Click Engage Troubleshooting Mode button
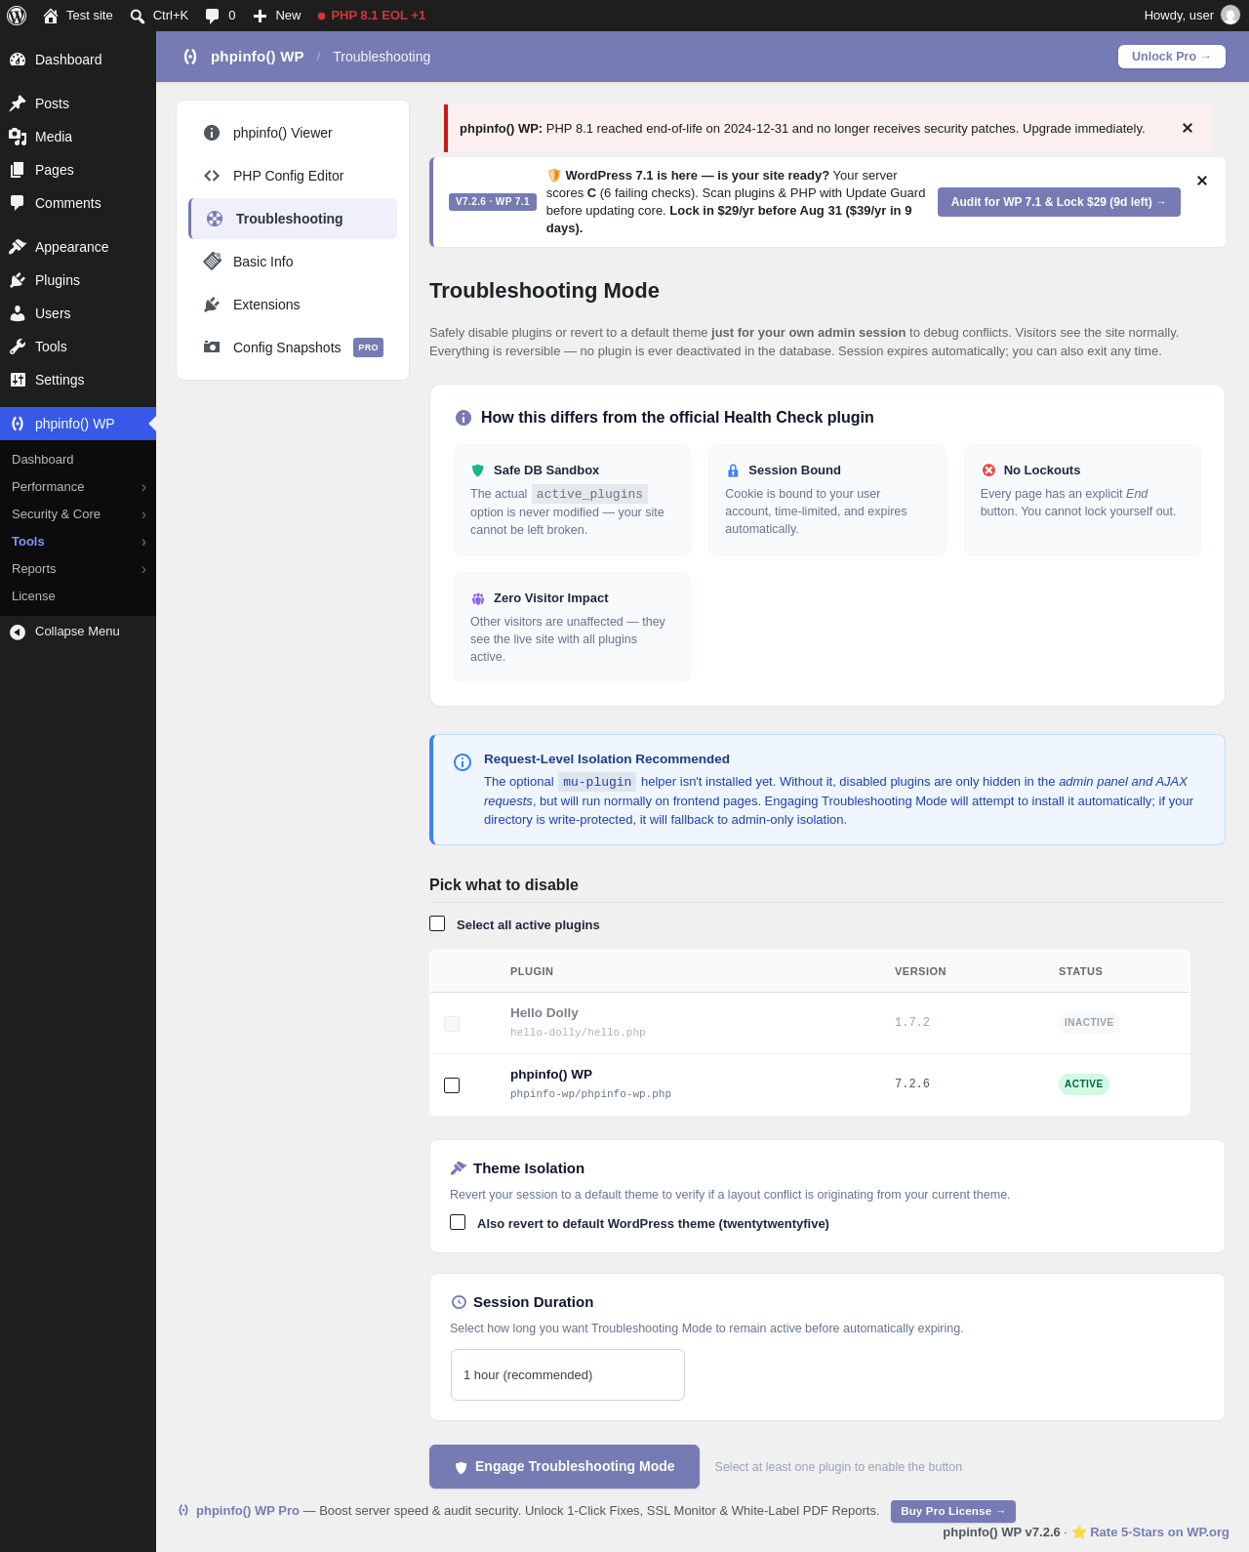Viewport: 1249px width, 1552px height. point(564,1466)
